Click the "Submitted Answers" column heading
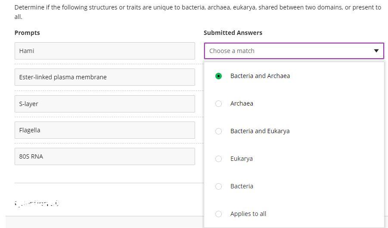Viewport: 388px width, 228px height. tap(233, 33)
